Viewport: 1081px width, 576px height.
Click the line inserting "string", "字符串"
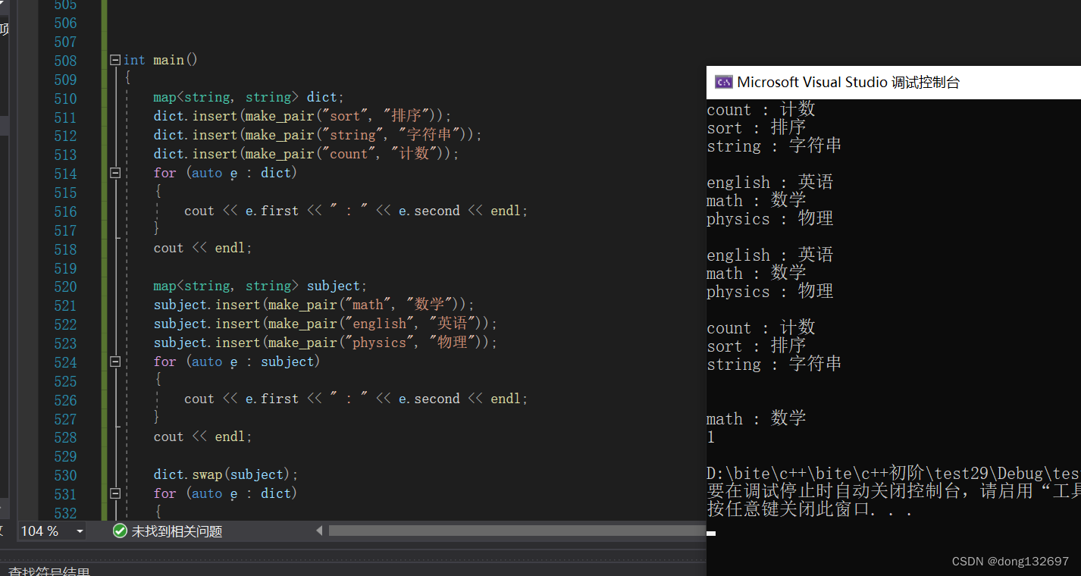[x=318, y=135]
